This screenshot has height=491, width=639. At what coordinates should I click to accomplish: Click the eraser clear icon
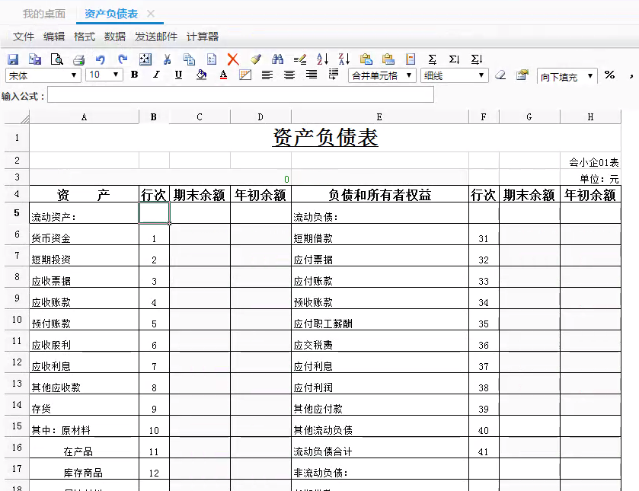click(x=500, y=75)
